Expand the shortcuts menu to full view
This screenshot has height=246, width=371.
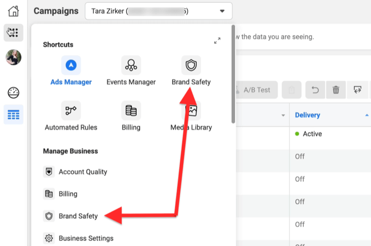(x=217, y=40)
